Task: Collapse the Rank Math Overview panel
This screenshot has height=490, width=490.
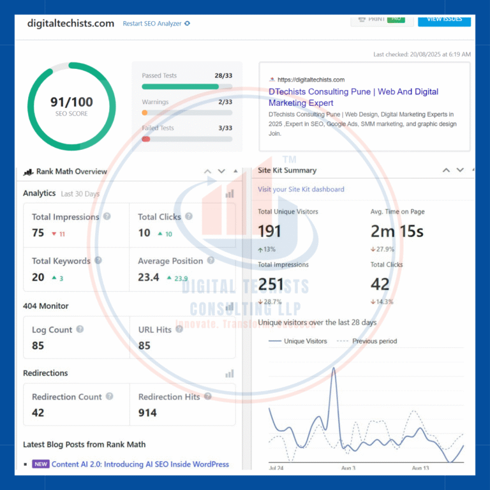Action: point(235,171)
